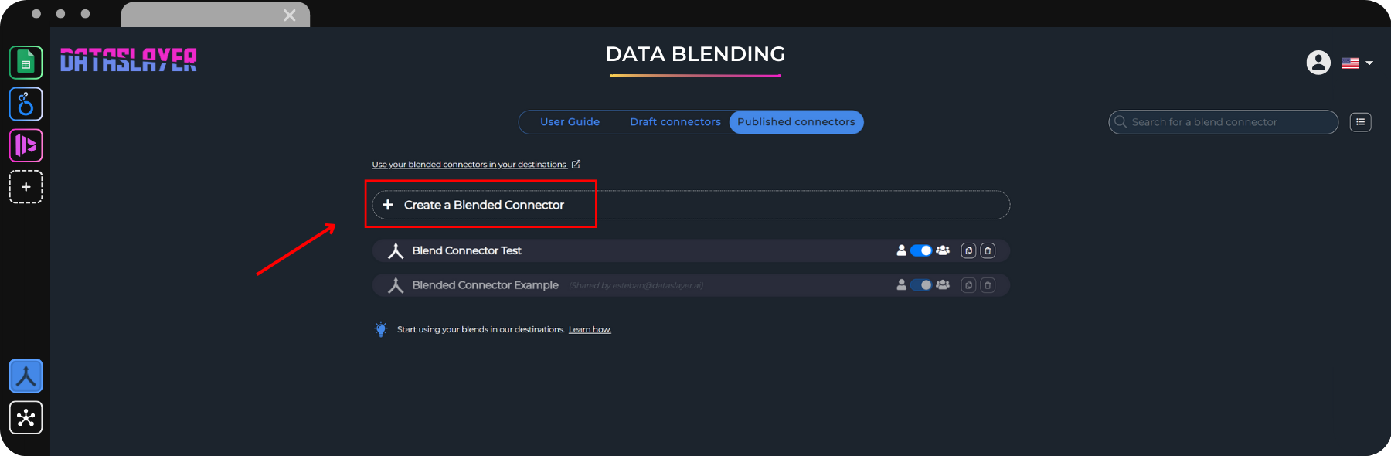Open the Learn how link

point(590,328)
